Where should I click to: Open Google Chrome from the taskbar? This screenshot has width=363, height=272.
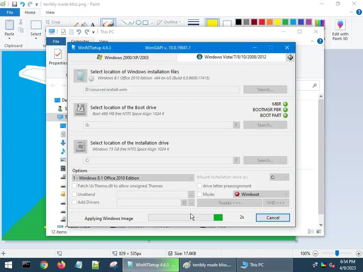click(x=44, y=265)
